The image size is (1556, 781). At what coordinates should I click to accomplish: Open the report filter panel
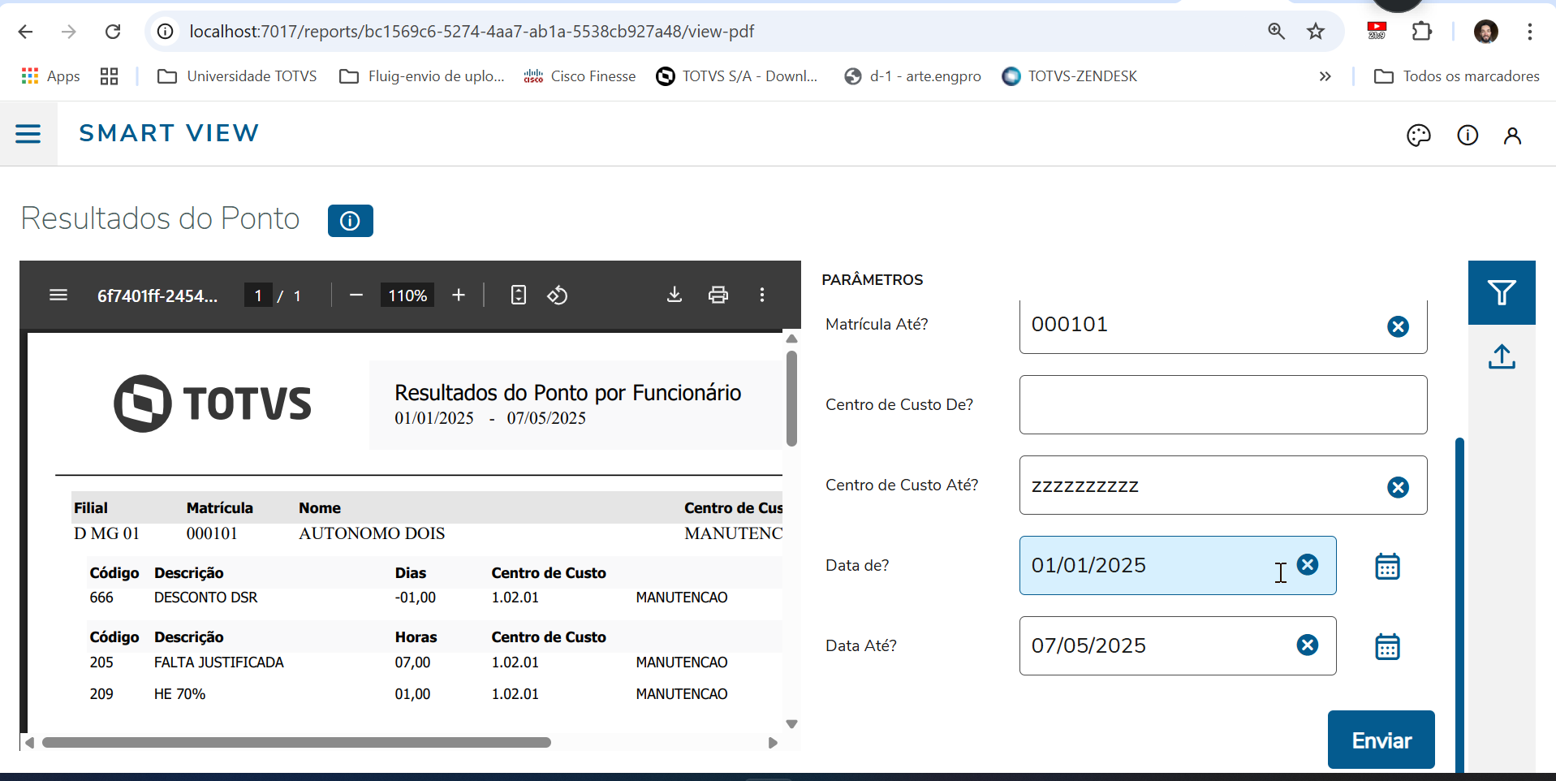1502,292
